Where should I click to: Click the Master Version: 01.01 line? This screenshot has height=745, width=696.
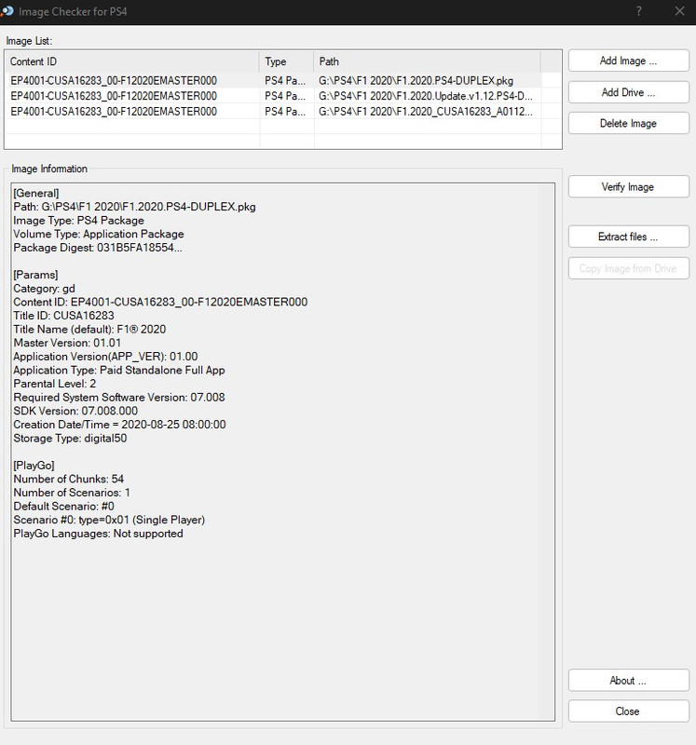[x=67, y=343]
